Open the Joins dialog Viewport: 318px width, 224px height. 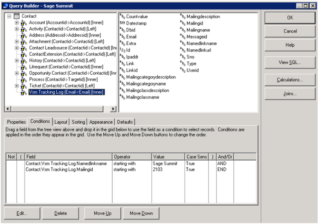tap(290, 94)
